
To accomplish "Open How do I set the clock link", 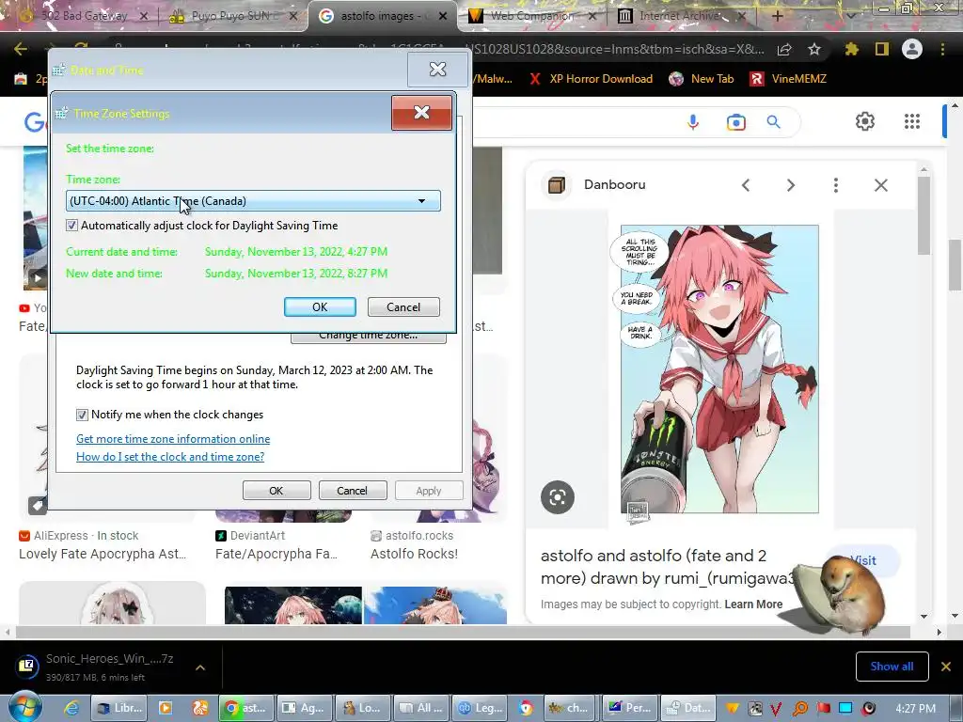I will 170,456.
